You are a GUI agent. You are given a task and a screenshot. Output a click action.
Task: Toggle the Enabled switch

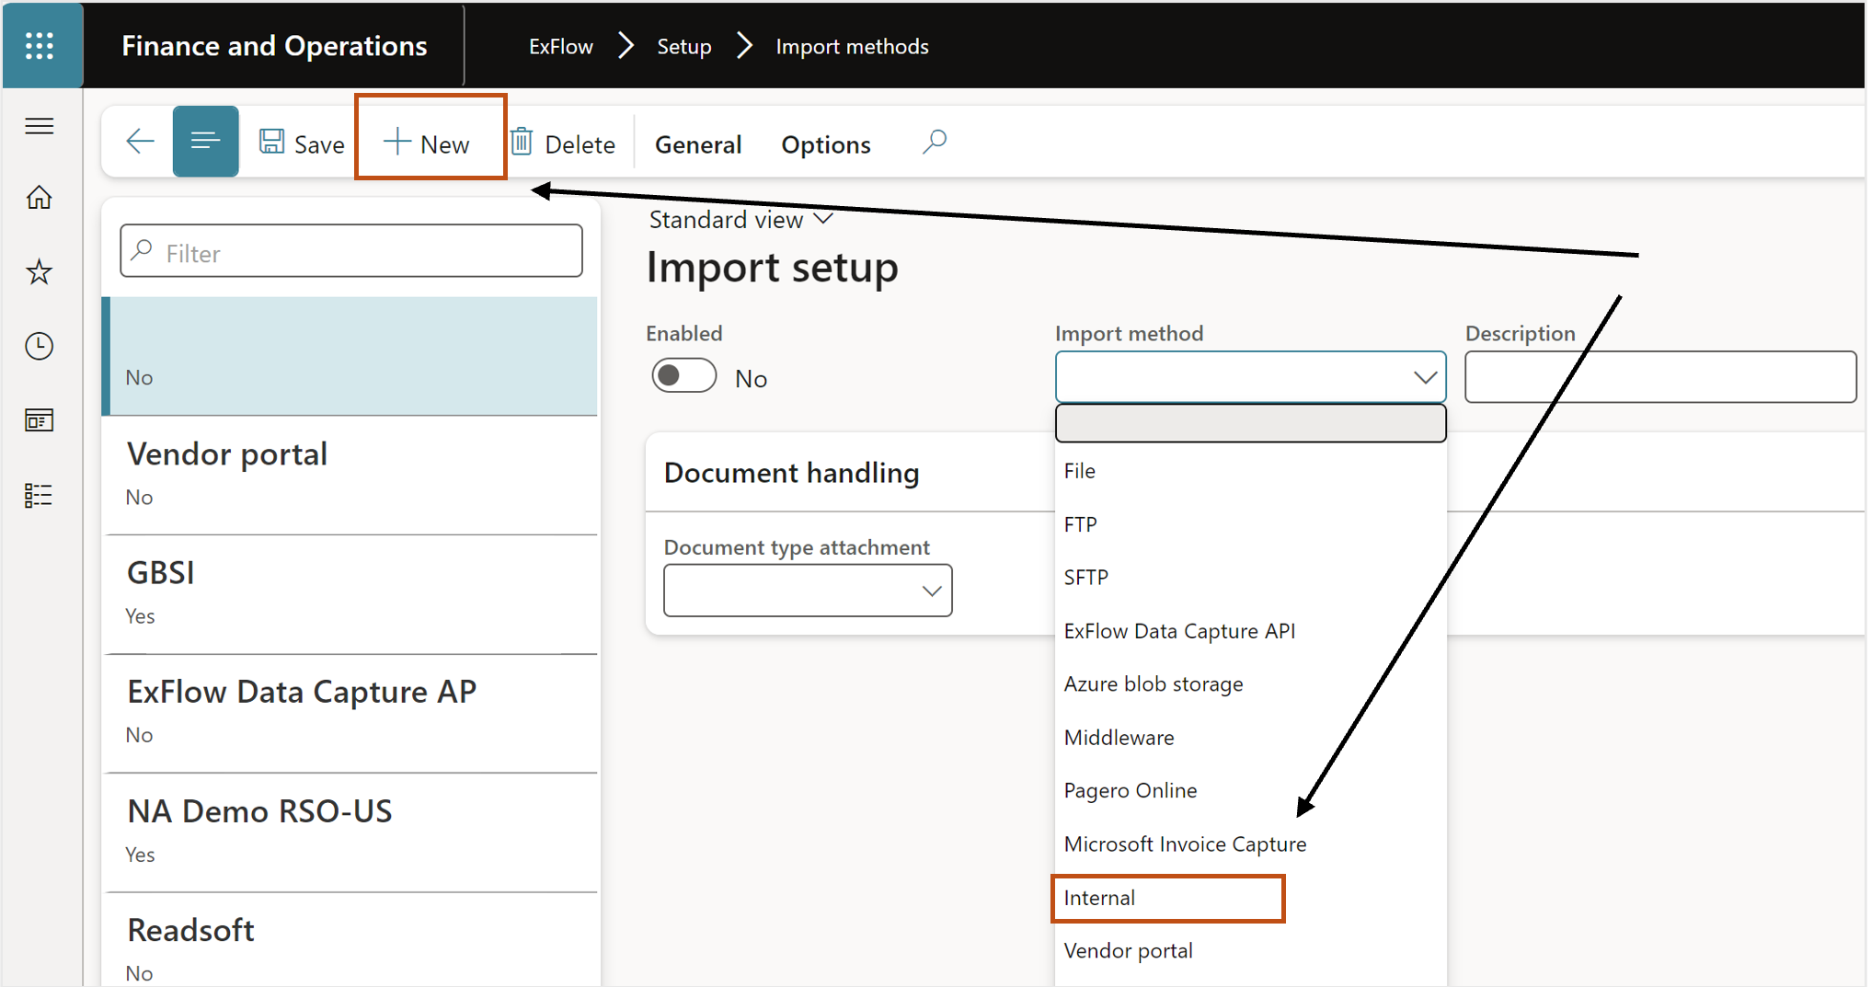pos(683,375)
